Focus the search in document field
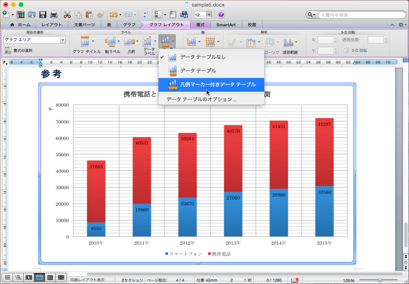Viewport: 409px width, 284px height. coord(362,15)
